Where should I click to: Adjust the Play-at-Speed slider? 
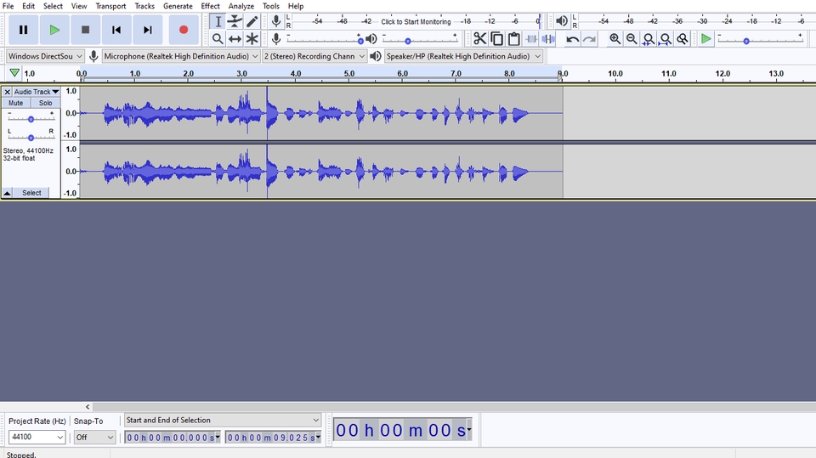(x=760, y=39)
